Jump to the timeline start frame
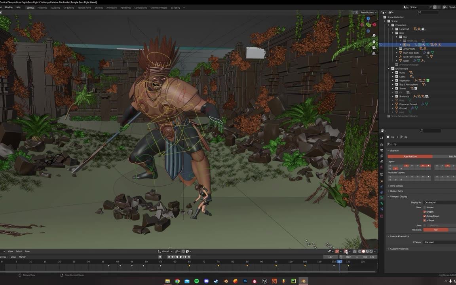 169,257
